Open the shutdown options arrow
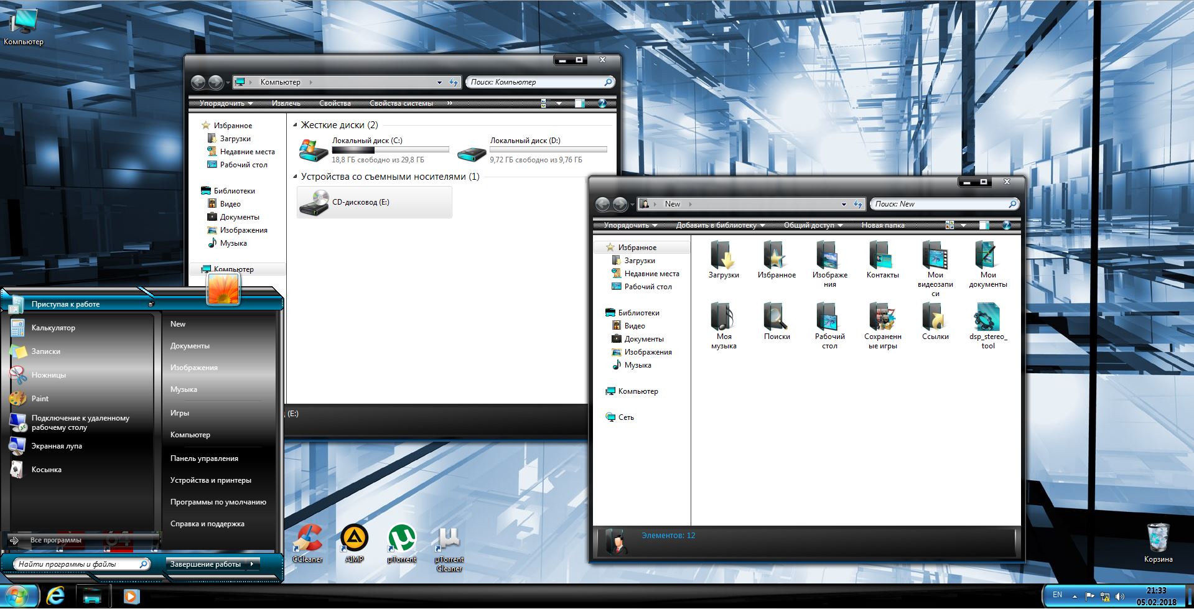The width and height of the screenshot is (1194, 609). pos(252,564)
